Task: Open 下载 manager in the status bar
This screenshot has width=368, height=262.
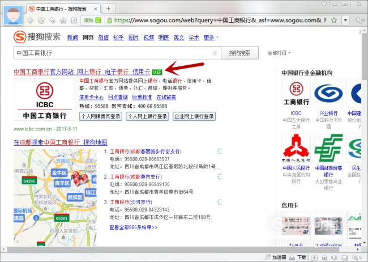Action: [x=298, y=257]
